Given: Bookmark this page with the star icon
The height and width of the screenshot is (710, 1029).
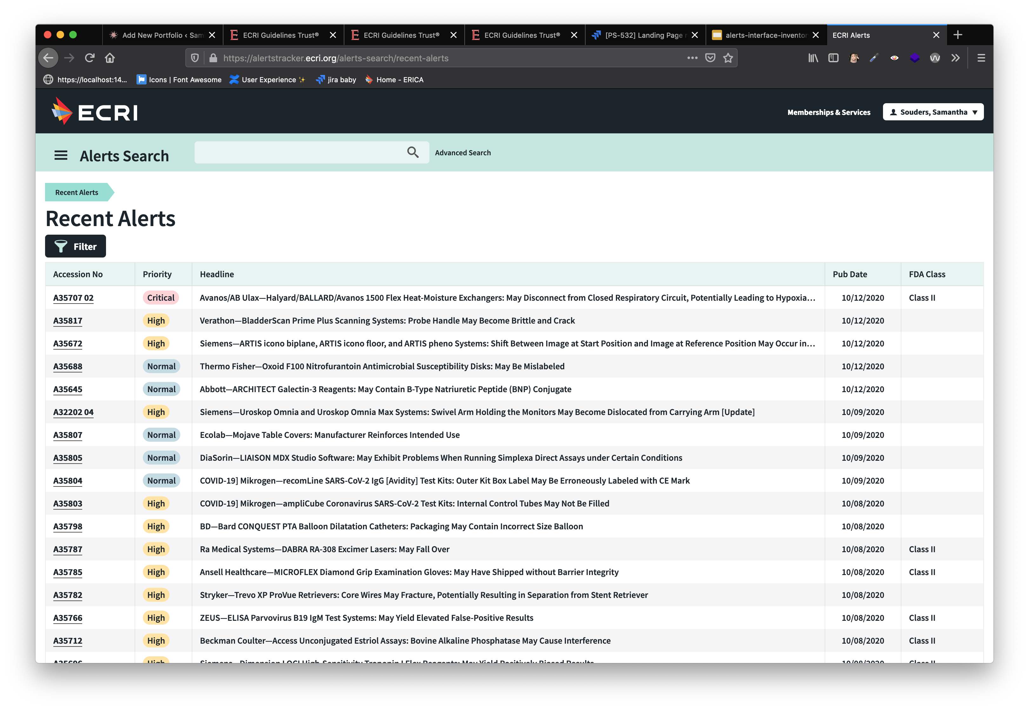Looking at the screenshot, I should [x=728, y=58].
